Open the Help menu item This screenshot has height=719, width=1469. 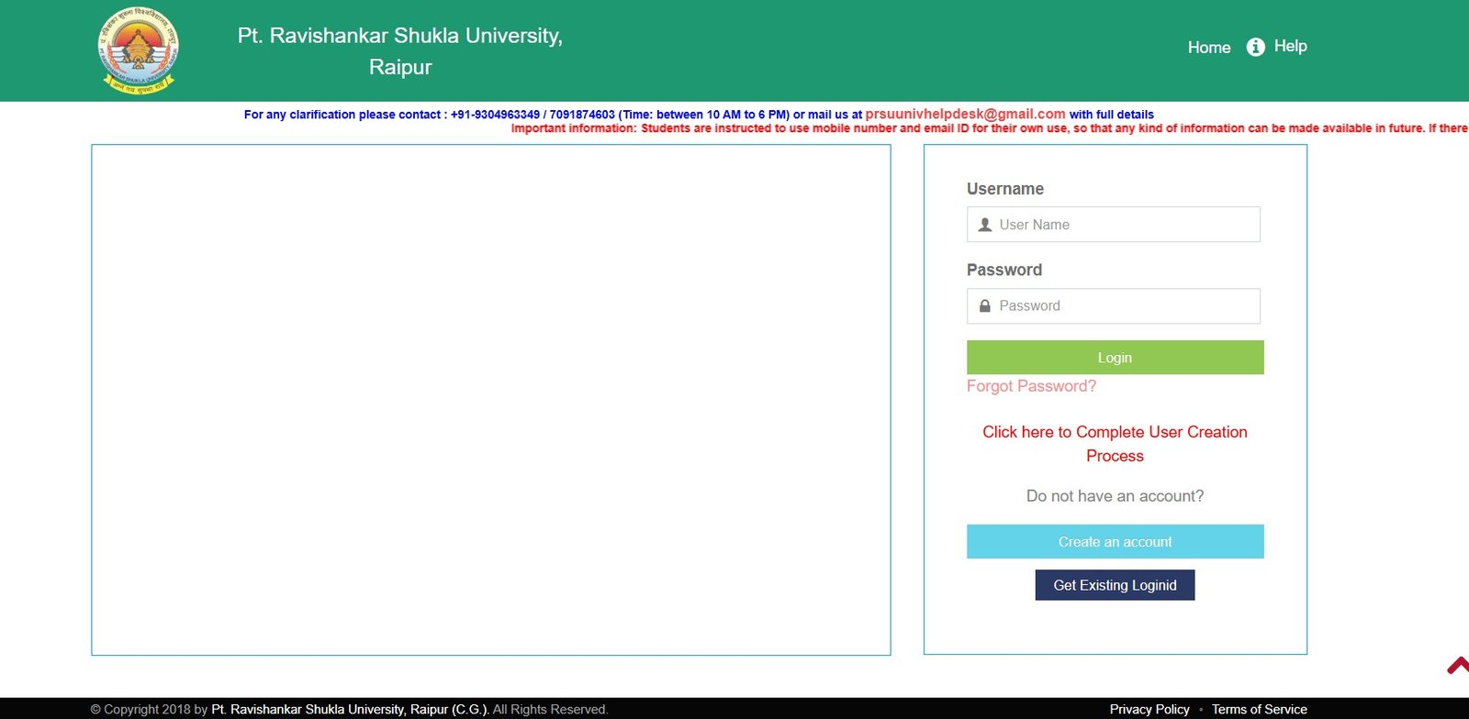coord(1290,46)
